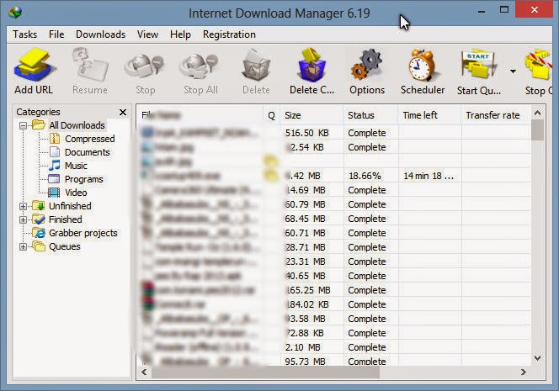The image size is (559, 391).
Task: Click the 2.10 MB size cell
Action: (302, 347)
